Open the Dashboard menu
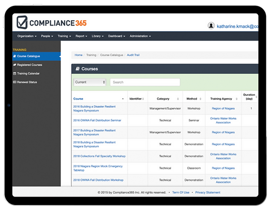 point(116,36)
